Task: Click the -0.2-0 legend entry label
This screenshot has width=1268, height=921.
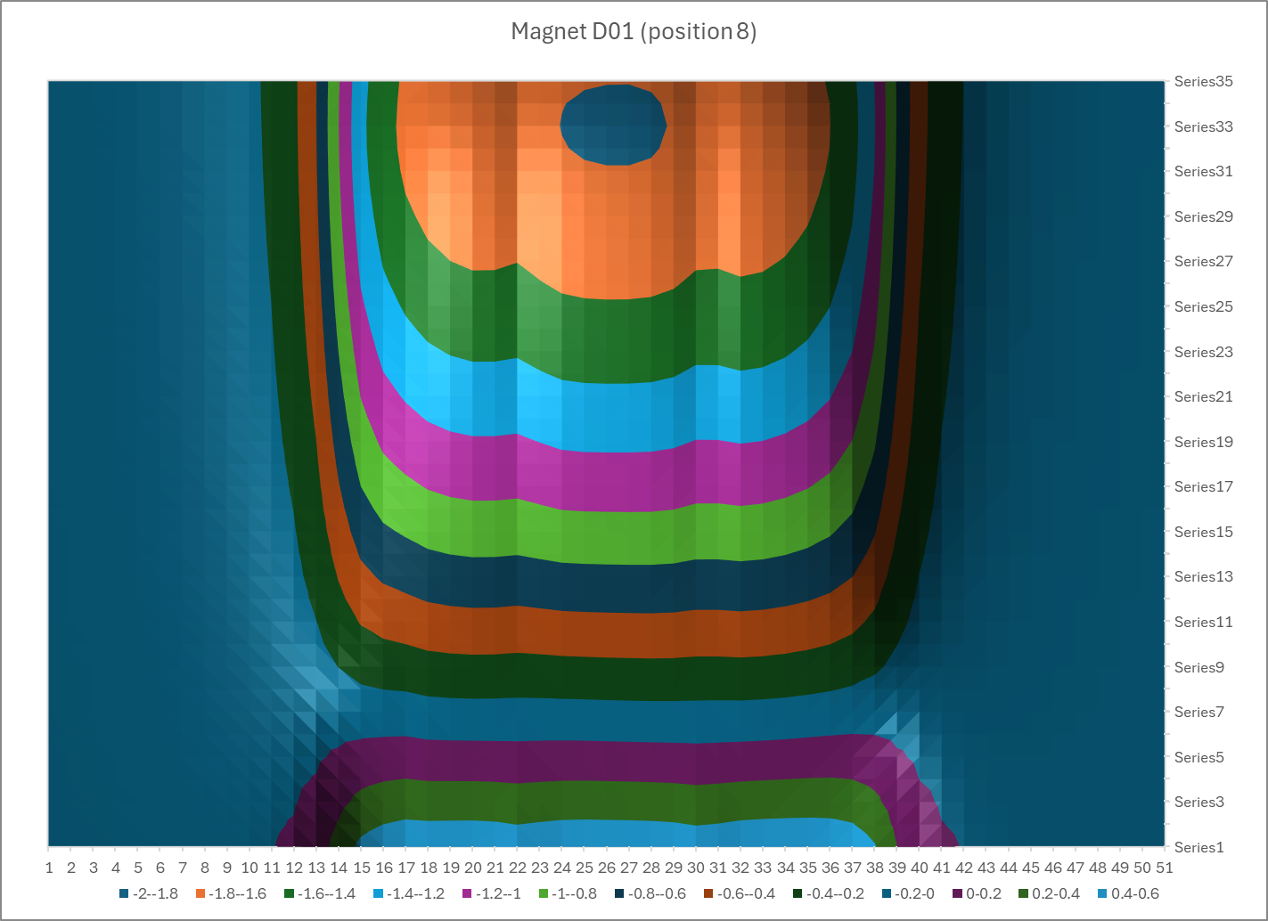Action: [x=914, y=893]
